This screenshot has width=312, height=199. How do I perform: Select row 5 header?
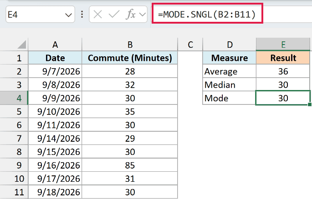pos(14,111)
